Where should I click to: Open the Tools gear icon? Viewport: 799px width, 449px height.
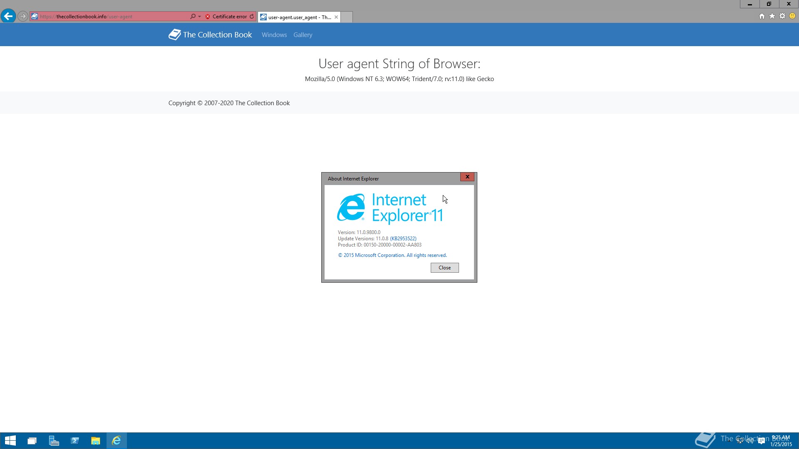(x=782, y=16)
